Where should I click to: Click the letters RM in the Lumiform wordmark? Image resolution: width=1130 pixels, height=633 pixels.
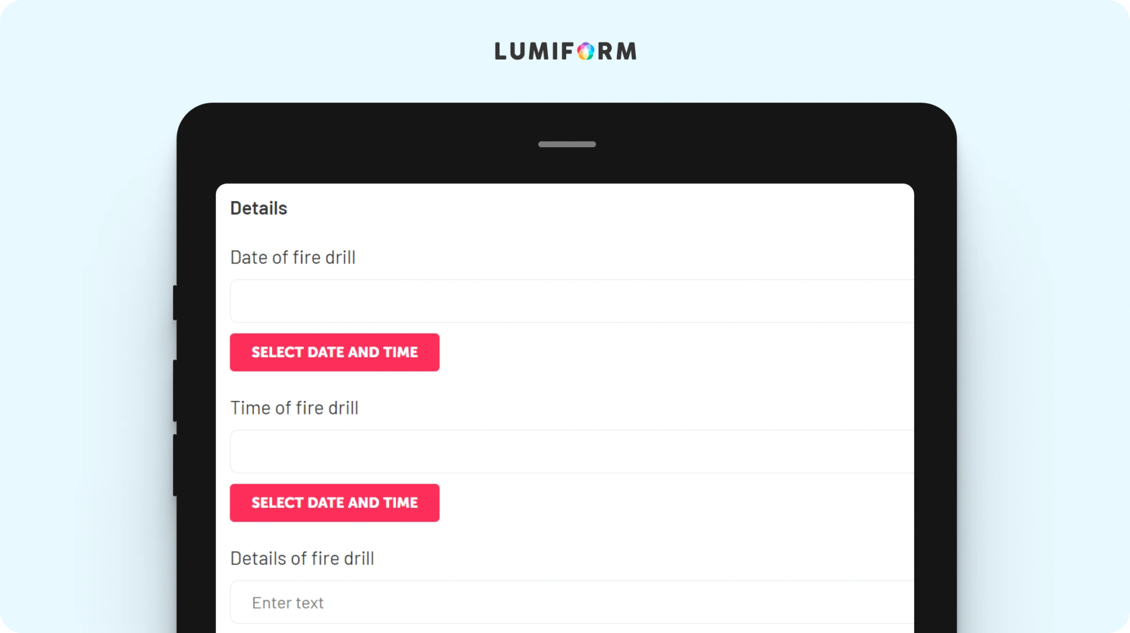pyautogui.click(x=617, y=51)
